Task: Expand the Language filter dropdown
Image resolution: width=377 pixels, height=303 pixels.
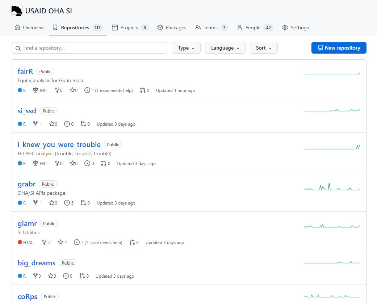Action: 225,48
